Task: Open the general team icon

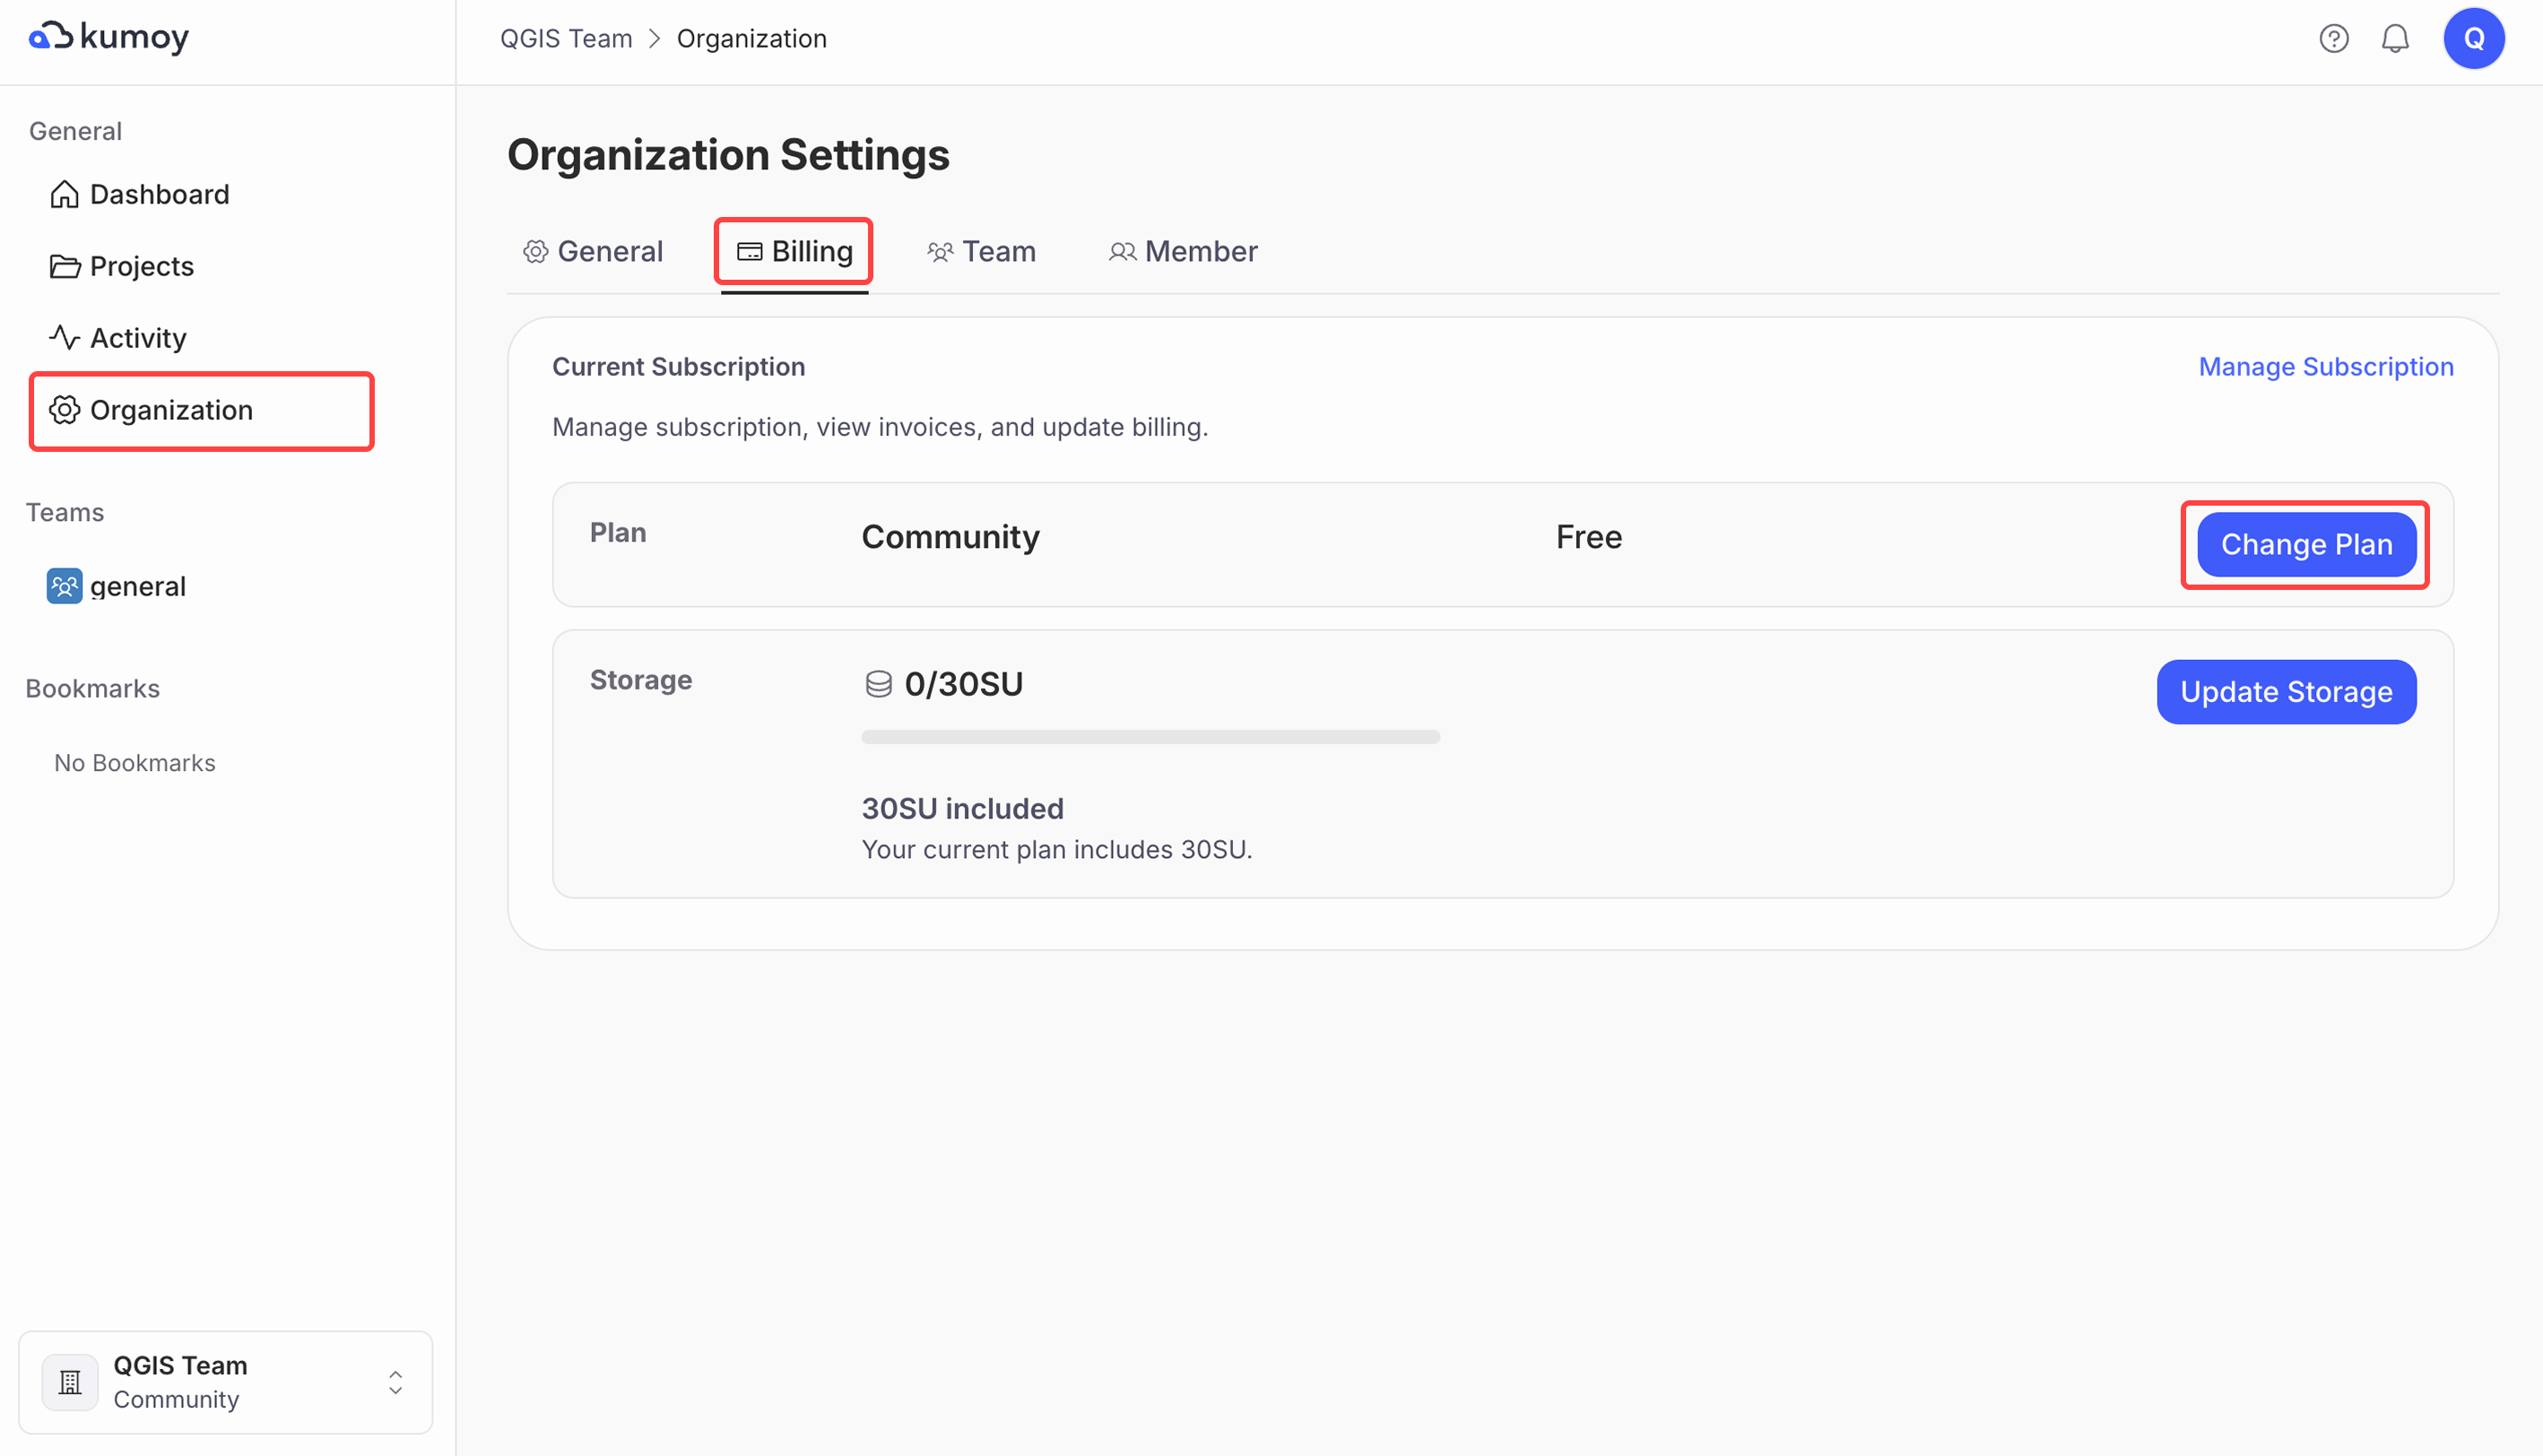Action: [64, 586]
